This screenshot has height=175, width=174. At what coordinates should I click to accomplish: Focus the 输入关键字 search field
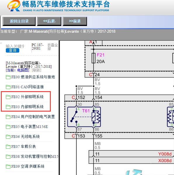point(15,46)
